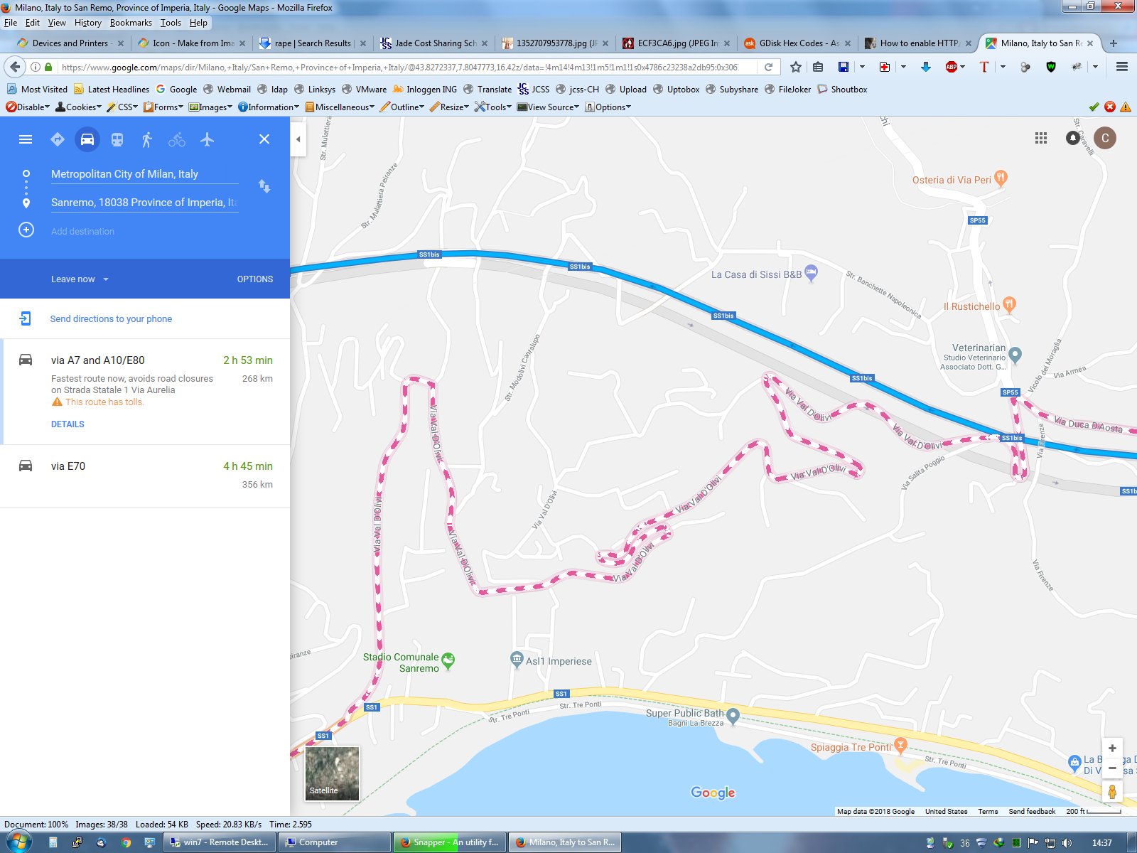Open the Google account avatar

[x=1105, y=138]
